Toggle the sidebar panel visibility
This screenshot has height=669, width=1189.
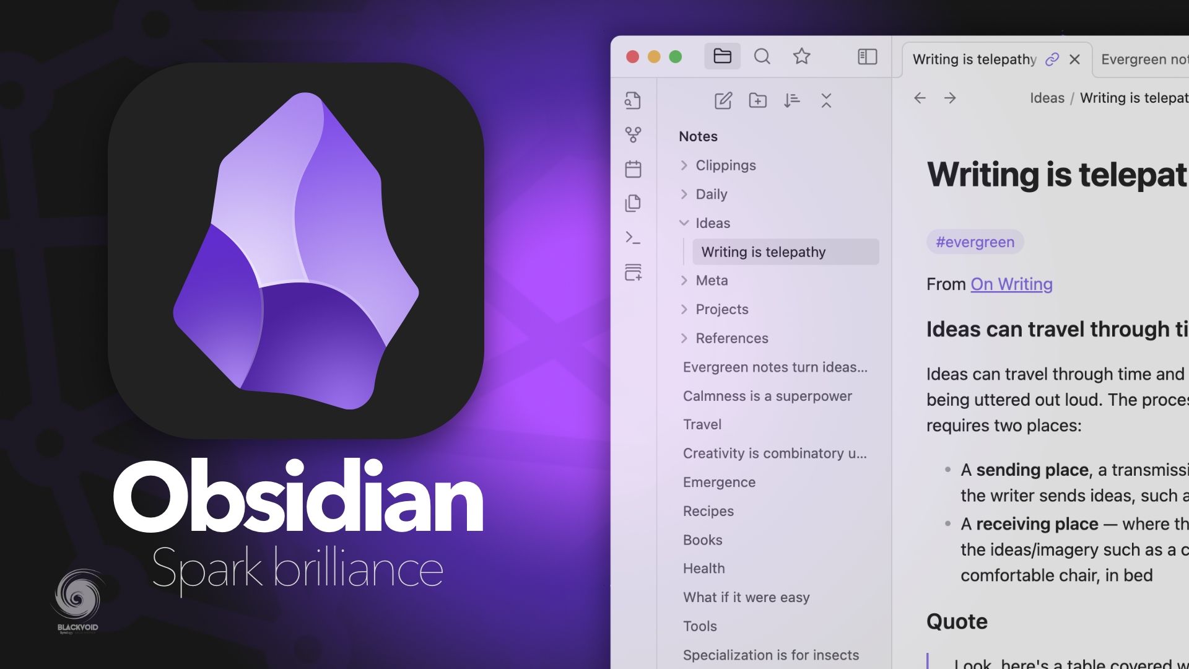coord(866,56)
